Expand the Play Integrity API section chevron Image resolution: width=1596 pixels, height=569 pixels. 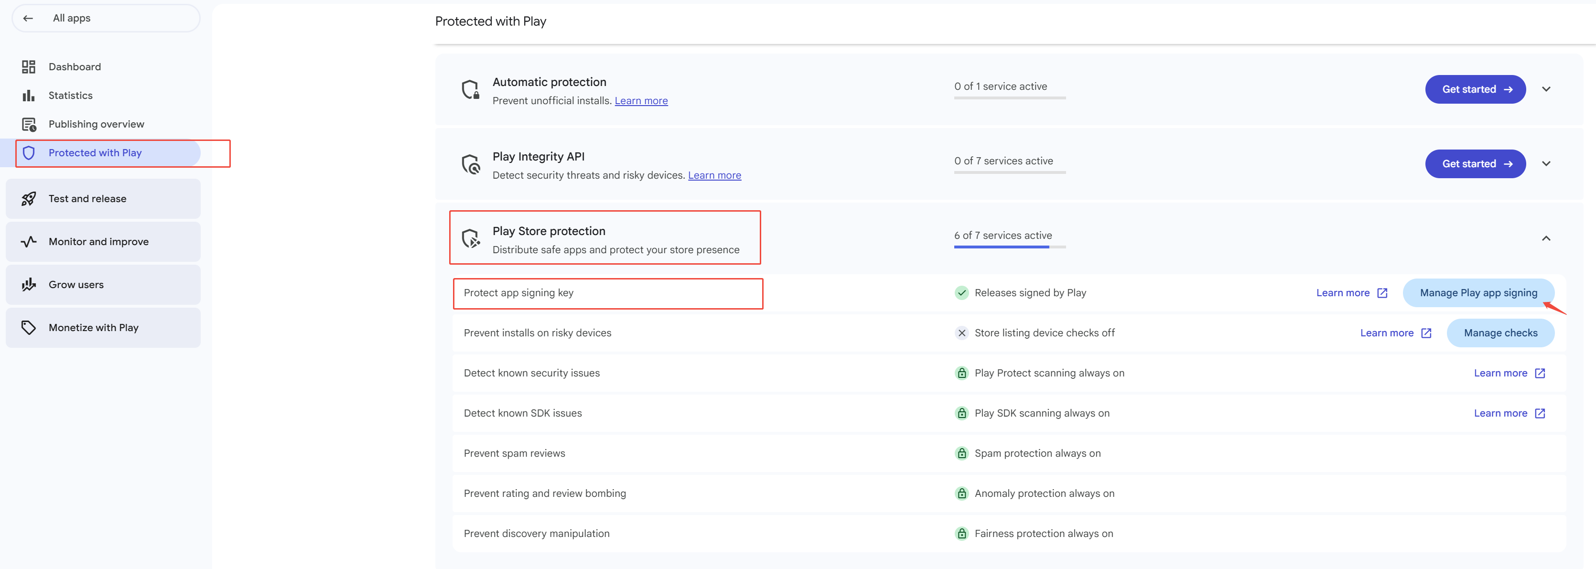point(1546,164)
